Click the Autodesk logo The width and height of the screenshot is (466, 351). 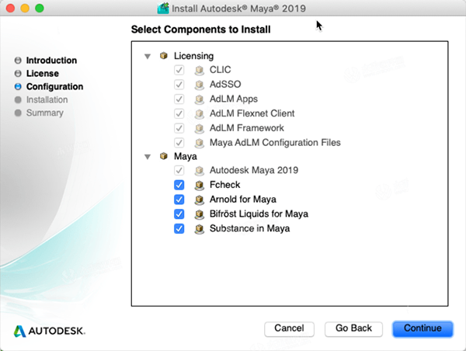pos(50,331)
